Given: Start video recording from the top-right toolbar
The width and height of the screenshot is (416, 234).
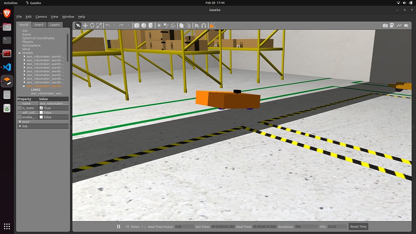Looking at the screenshot, I should point(405,25).
